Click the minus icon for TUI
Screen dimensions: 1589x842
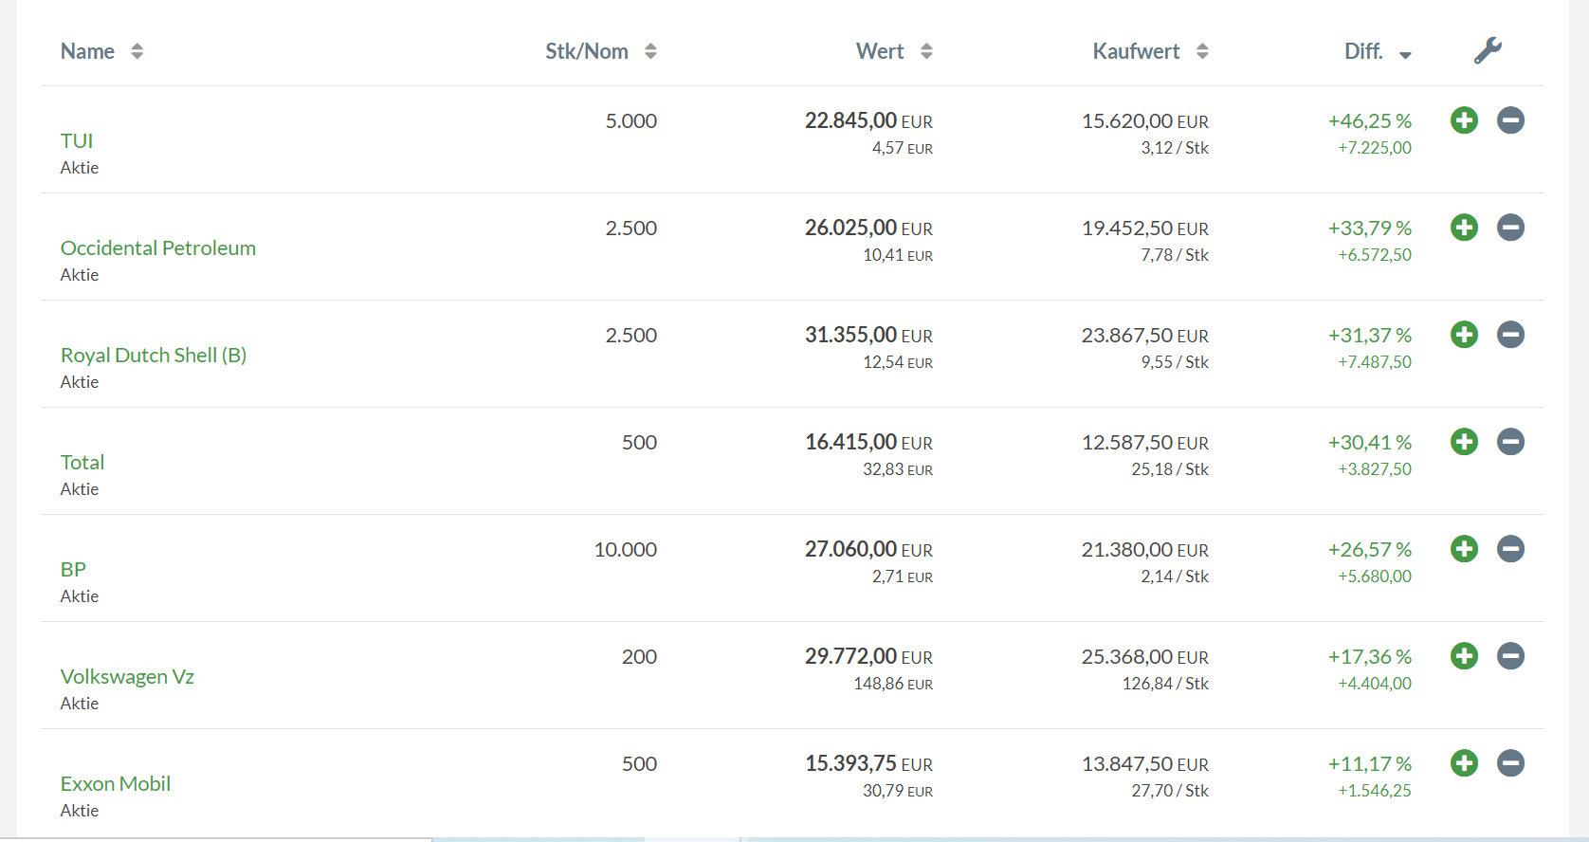point(1510,120)
